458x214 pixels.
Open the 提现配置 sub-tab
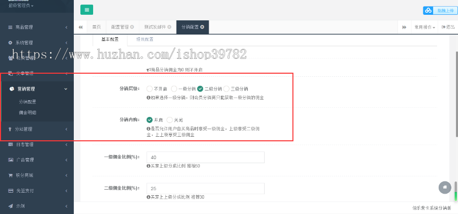(x=145, y=40)
